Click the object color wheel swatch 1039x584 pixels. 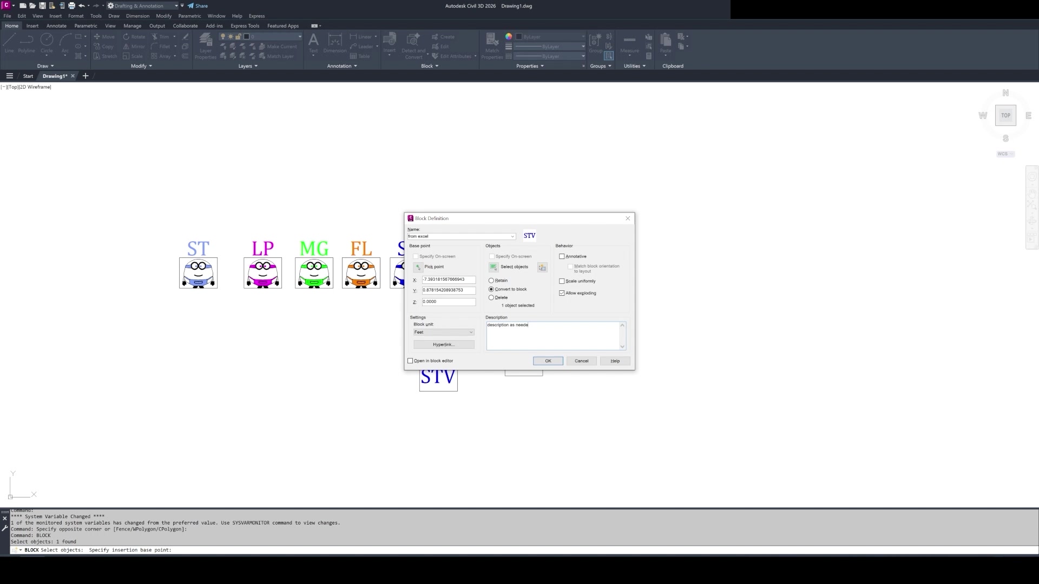pyautogui.click(x=509, y=37)
